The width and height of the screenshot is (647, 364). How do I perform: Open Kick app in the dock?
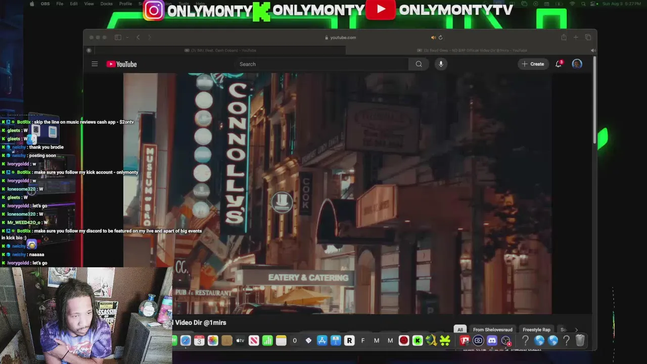(x=418, y=341)
